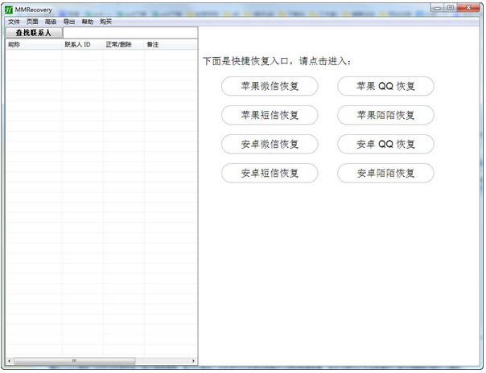The image size is (486, 373).
Task: Minimize the MMRecovery window
Action: pos(438,8)
